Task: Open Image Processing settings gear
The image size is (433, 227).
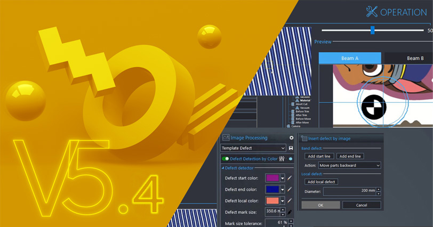Action: (291, 137)
